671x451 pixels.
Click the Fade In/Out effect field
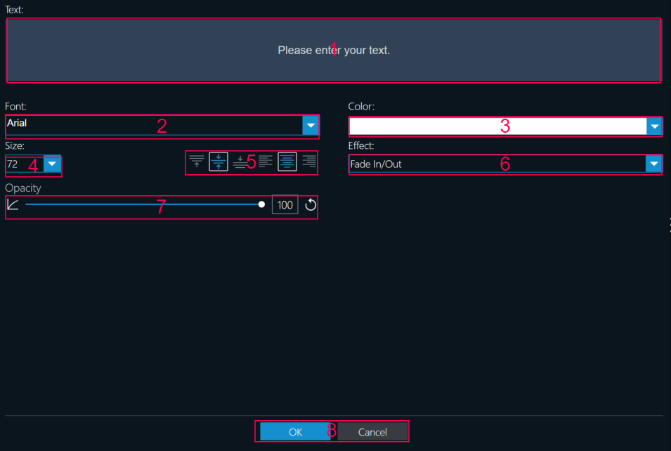(x=497, y=164)
